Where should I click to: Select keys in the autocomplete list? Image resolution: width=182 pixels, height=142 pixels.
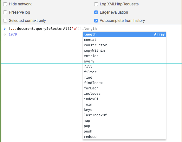pos(124,110)
